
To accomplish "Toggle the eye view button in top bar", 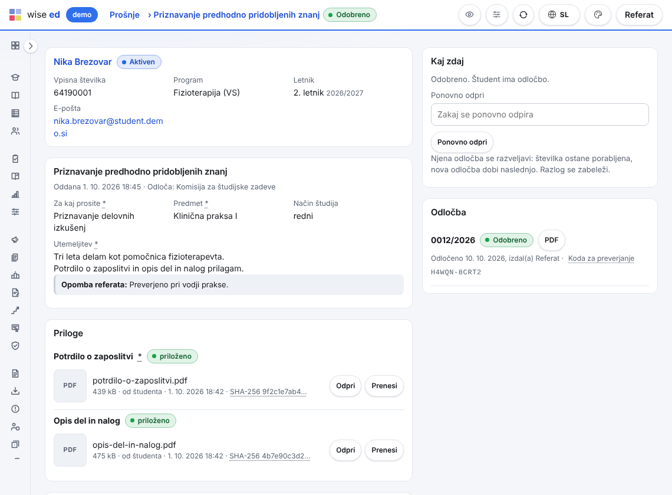I will 470,15.
